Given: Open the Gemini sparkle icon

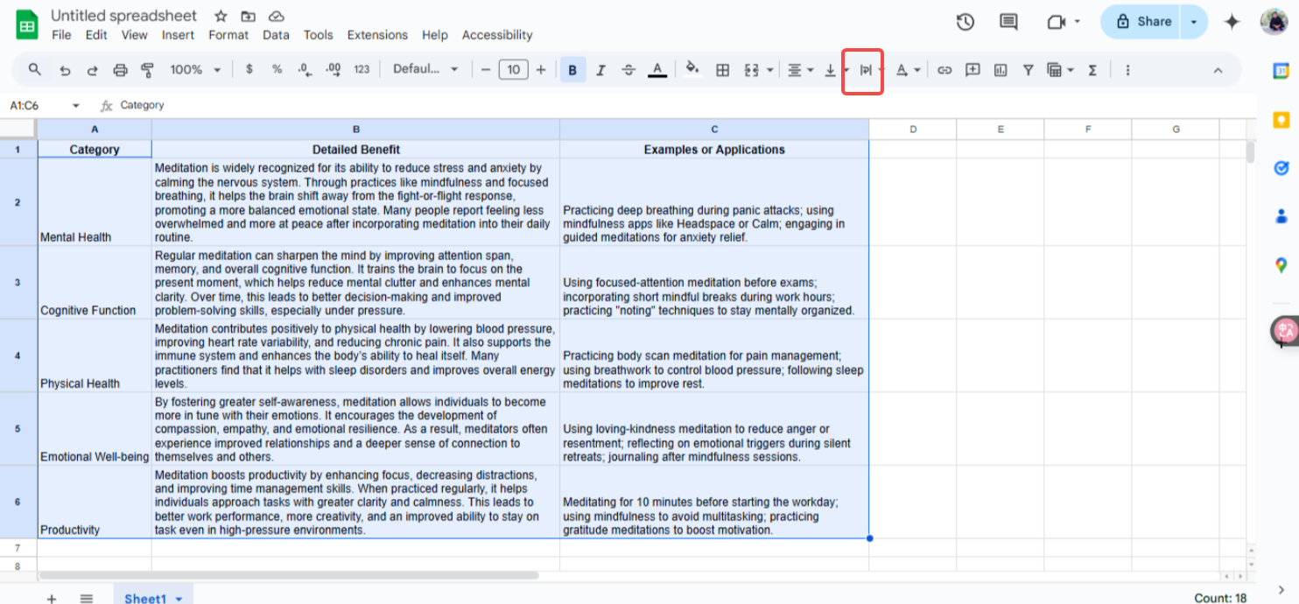Looking at the screenshot, I should (1232, 22).
